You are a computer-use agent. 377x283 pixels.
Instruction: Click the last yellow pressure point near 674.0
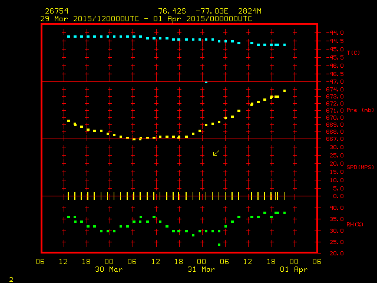tap(285, 91)
